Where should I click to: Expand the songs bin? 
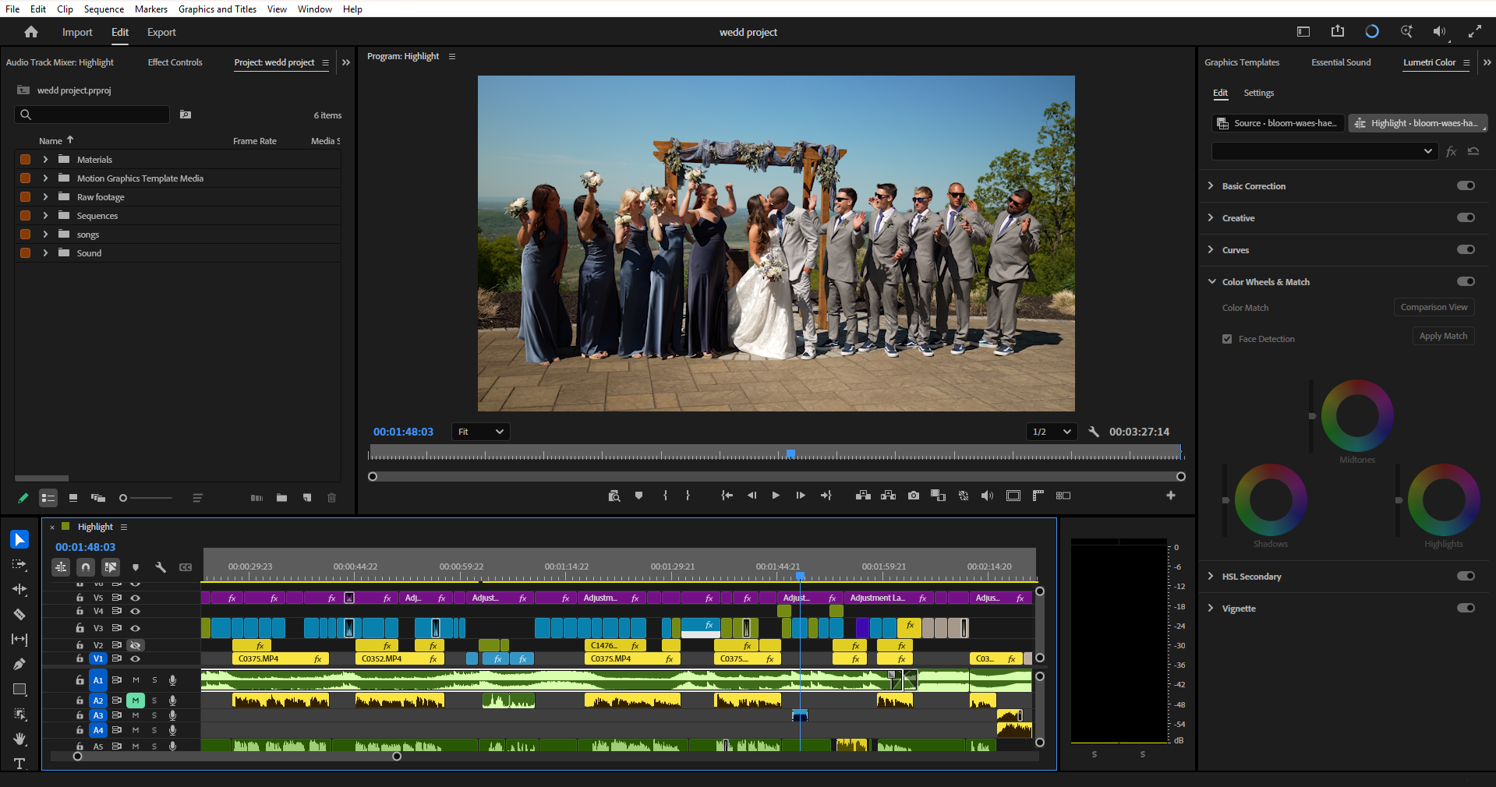46,235
